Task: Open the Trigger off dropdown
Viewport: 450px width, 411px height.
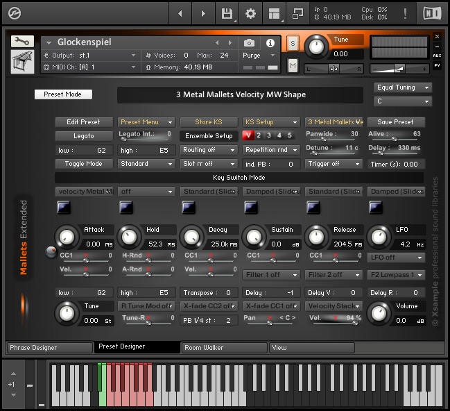Action: point(334,164)
